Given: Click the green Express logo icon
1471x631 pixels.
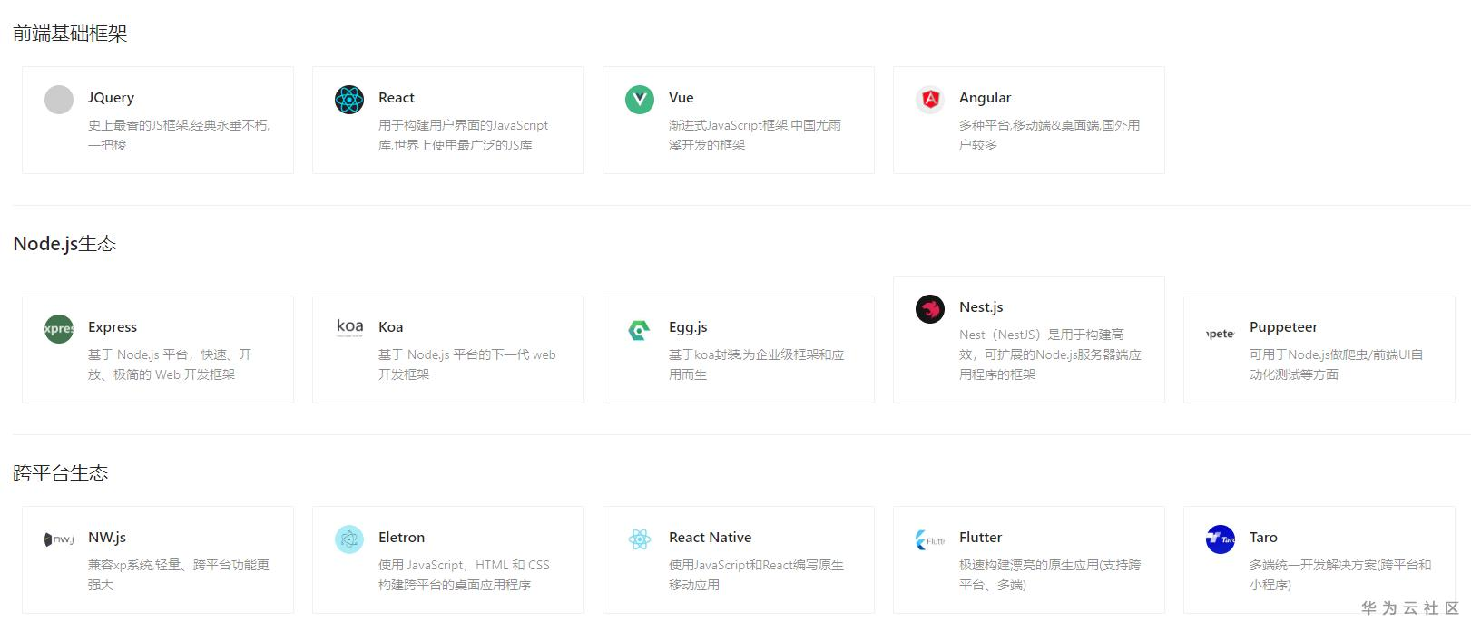Looking at the screenshot, I should [x=59, y=329].
